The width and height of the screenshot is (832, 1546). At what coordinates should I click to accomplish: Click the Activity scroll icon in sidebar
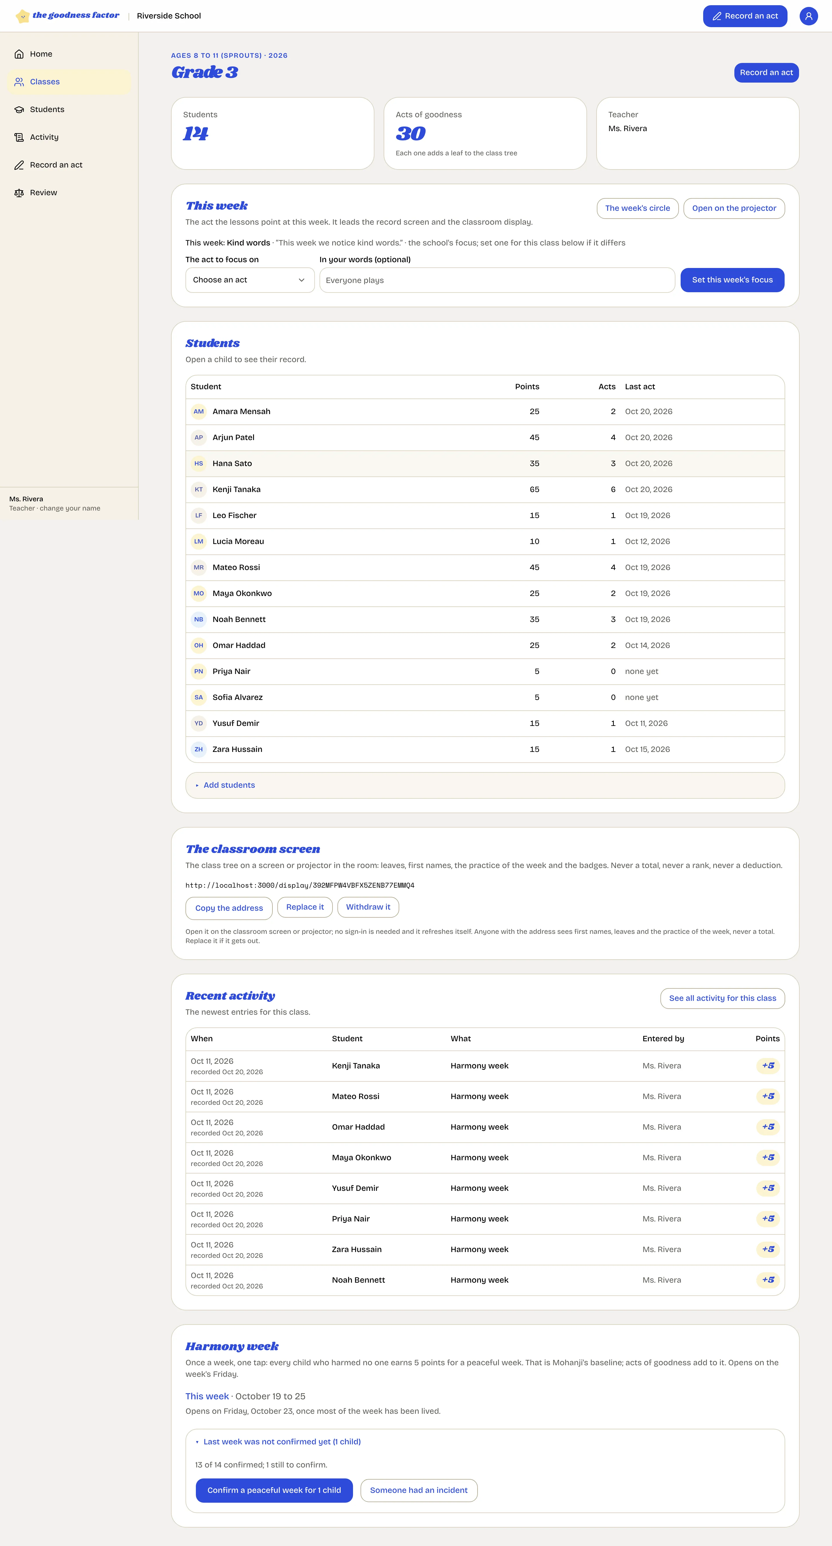(19, 137)
